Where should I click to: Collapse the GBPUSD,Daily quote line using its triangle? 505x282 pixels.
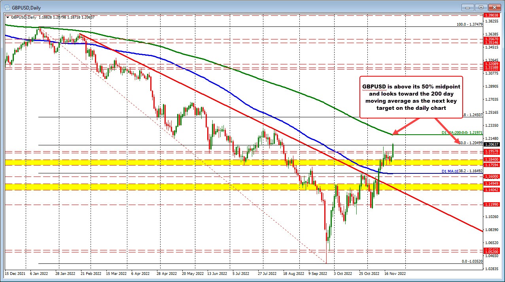coord(8,17)
